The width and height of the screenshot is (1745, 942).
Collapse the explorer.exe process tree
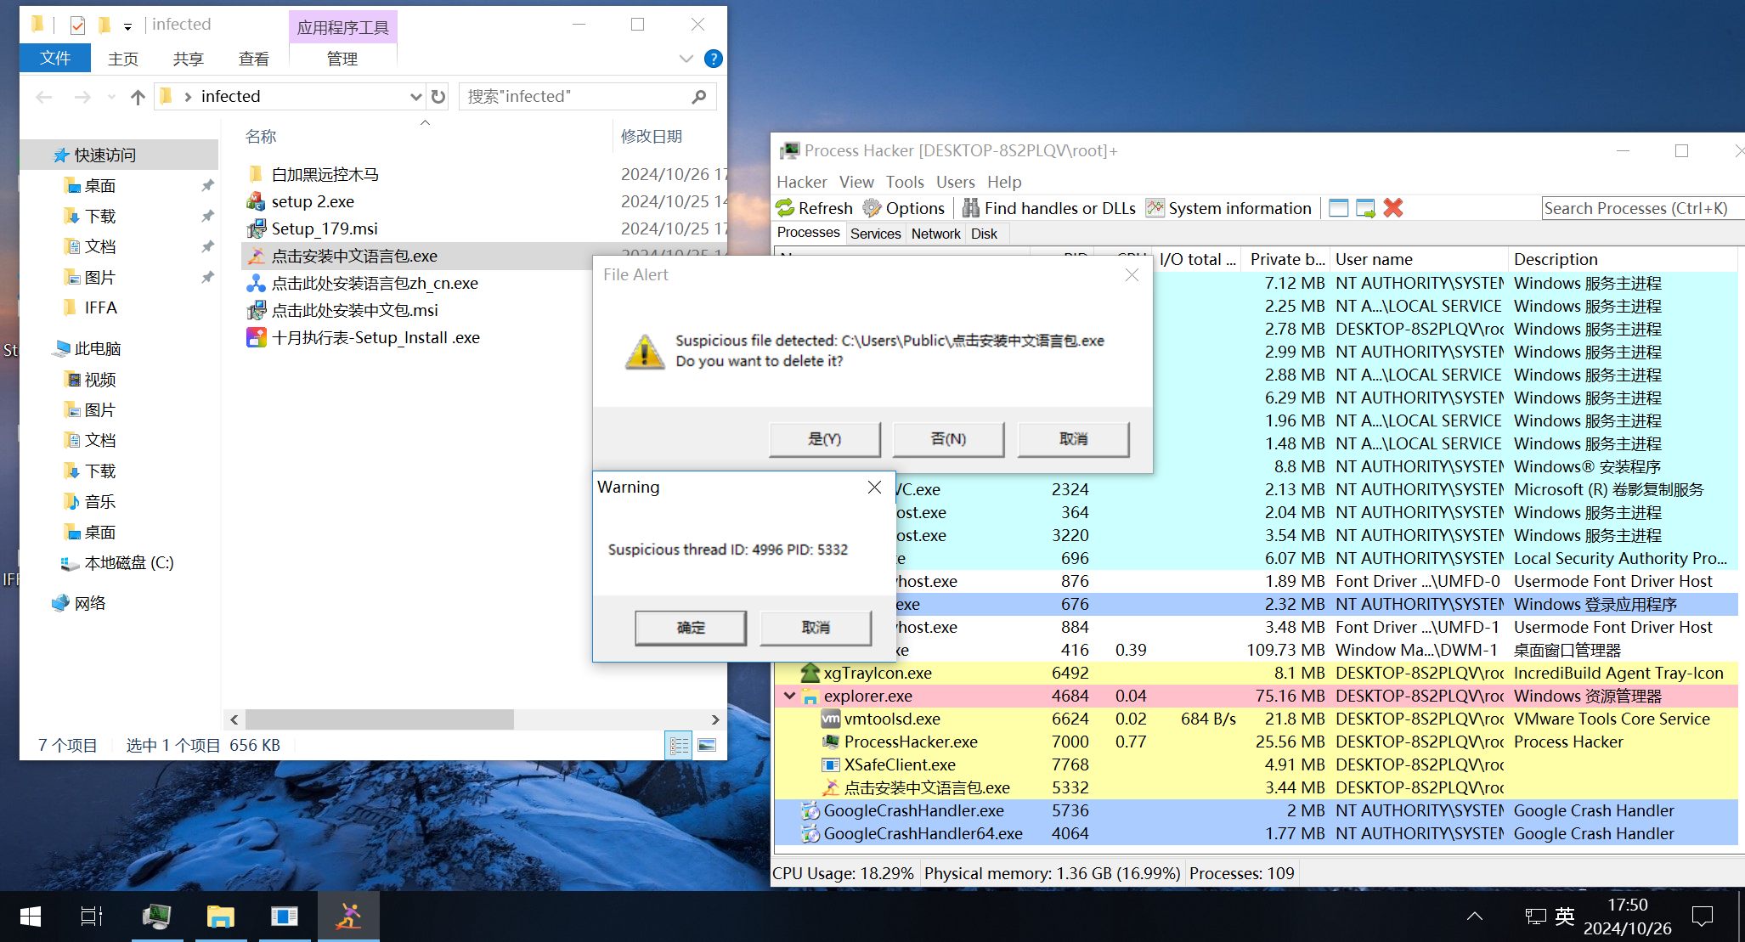click(789, 696)
